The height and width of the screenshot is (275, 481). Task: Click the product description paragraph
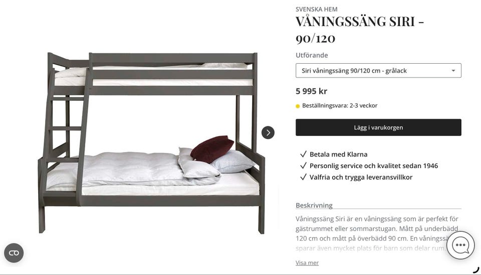(x=377, y=233)
